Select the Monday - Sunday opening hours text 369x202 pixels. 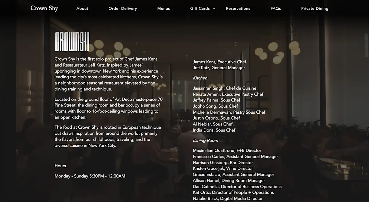[x=90, y=176]
